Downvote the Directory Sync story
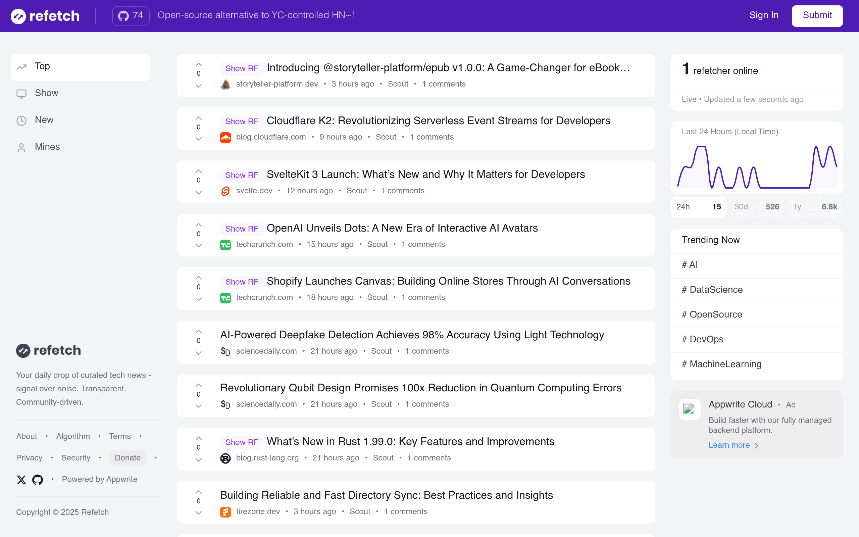The width and height of the screenshot is (859, 537). [198, 513]
